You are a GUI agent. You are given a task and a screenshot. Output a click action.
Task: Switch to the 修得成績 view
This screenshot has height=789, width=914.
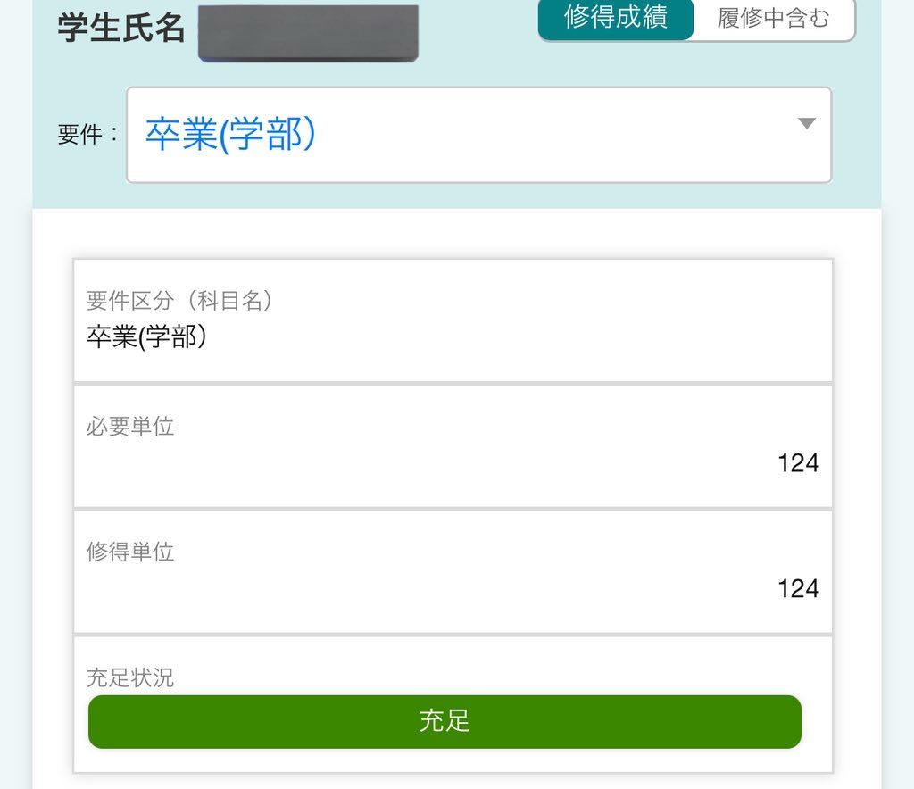615,18
